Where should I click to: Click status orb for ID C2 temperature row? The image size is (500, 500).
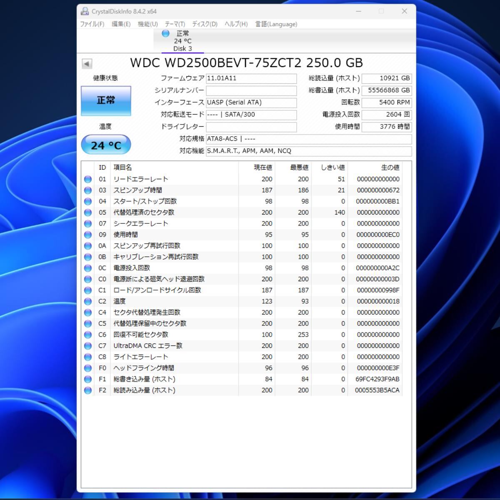coord(88,301)
